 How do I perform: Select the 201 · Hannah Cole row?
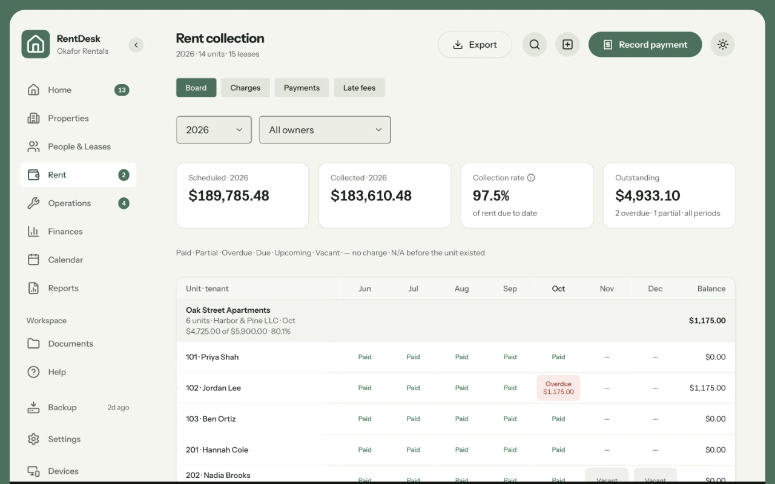(456, 450)
